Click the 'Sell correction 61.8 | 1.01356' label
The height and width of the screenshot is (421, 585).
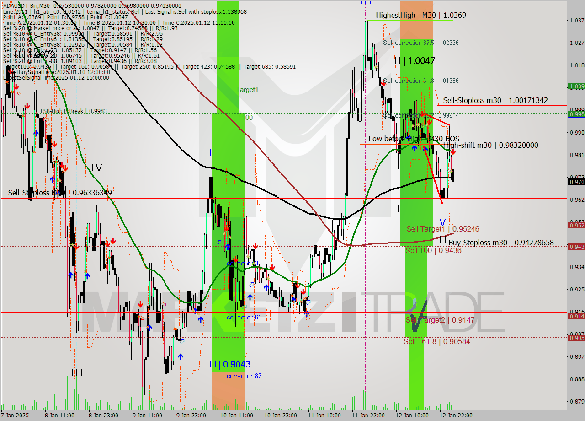(x=421, y=81)
